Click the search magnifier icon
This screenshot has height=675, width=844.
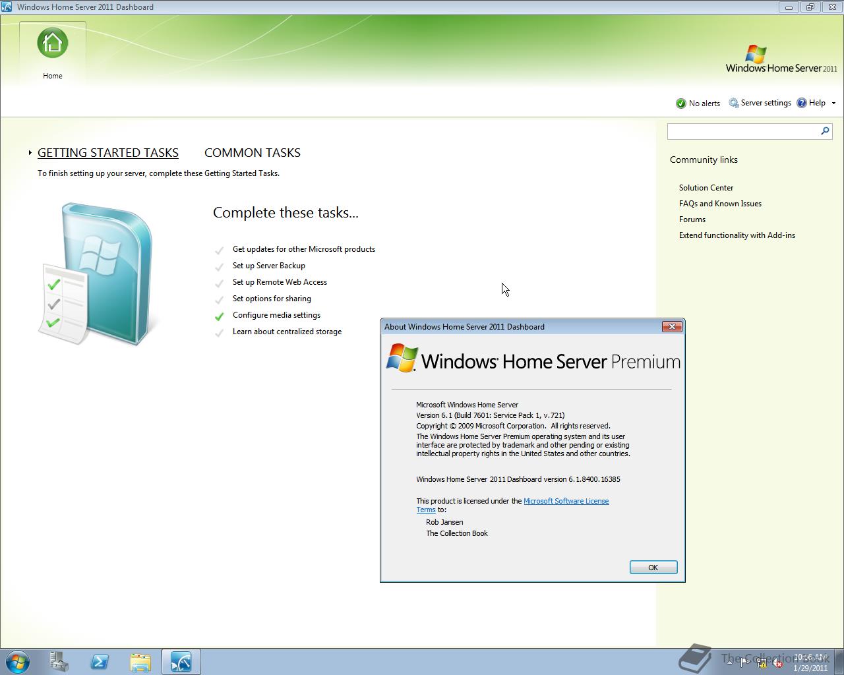click(x=824, y=131)
